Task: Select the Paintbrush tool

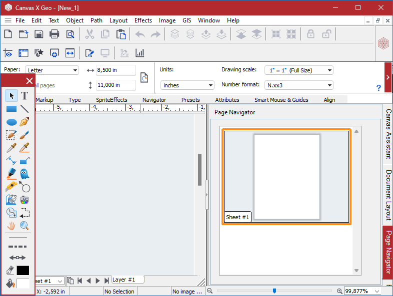Action: point(24,135)
